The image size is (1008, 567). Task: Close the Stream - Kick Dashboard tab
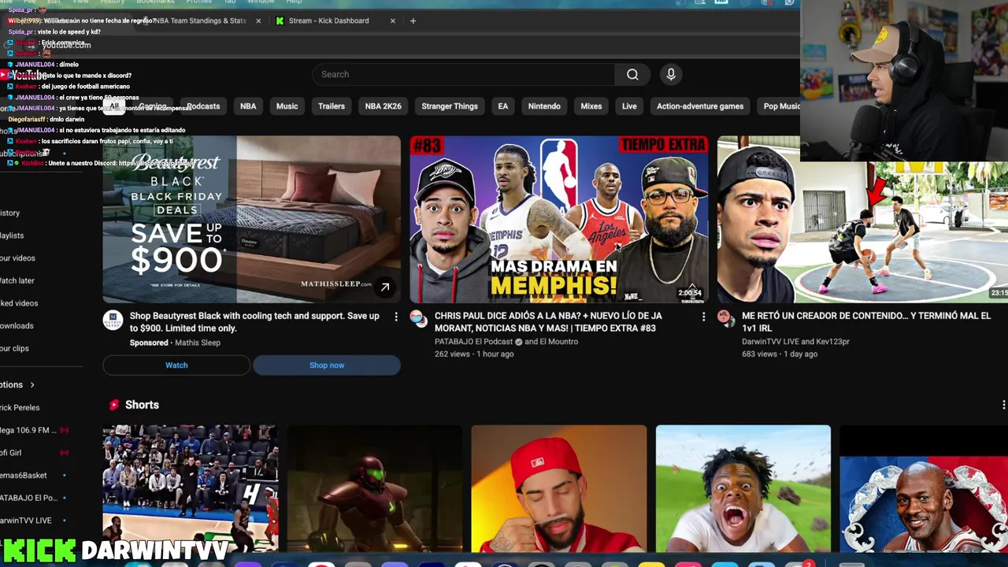pos(393,20)
